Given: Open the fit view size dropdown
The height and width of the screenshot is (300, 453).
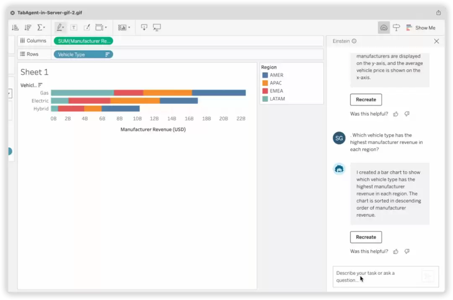Looking at the screenshot, I should click(x=101, y=27).
